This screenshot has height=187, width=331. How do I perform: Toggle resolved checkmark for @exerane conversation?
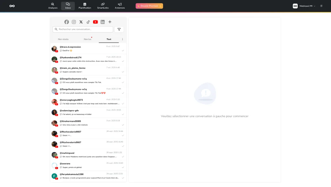(123, 167)
